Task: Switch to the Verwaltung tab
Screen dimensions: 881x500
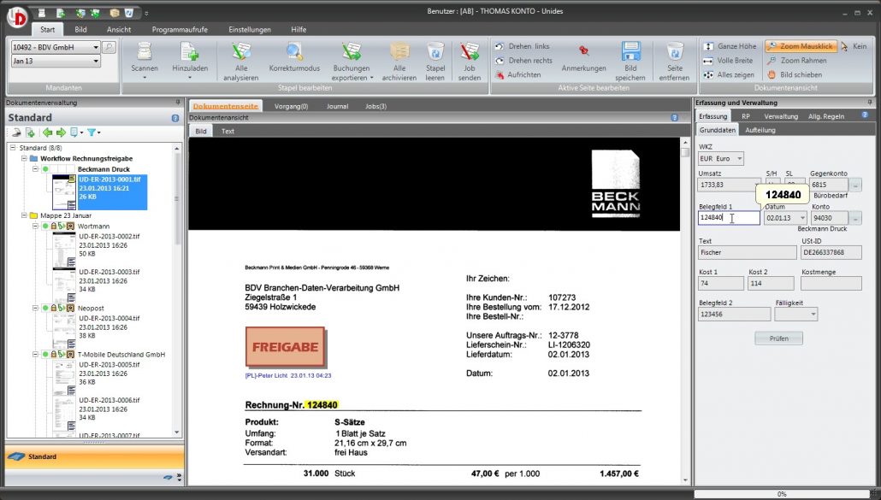Action: (x=781, y=116)
